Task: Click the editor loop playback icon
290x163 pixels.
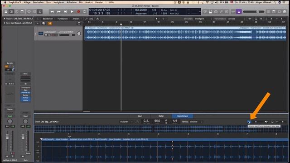Action: pos(272,122)
